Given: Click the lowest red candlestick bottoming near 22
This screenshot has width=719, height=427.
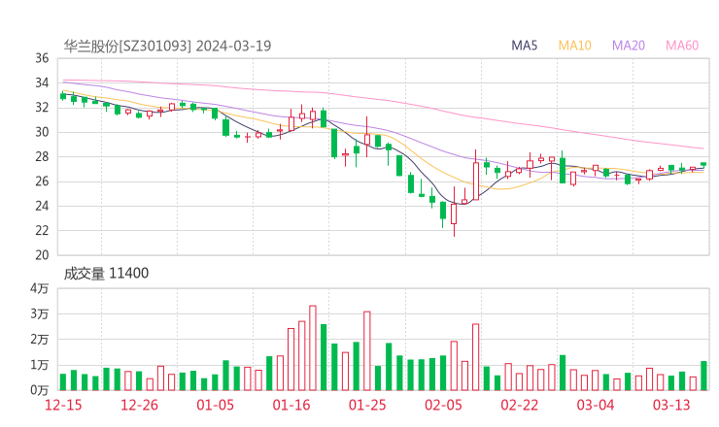Looking at the screenshot, I should tap(454, 212).
